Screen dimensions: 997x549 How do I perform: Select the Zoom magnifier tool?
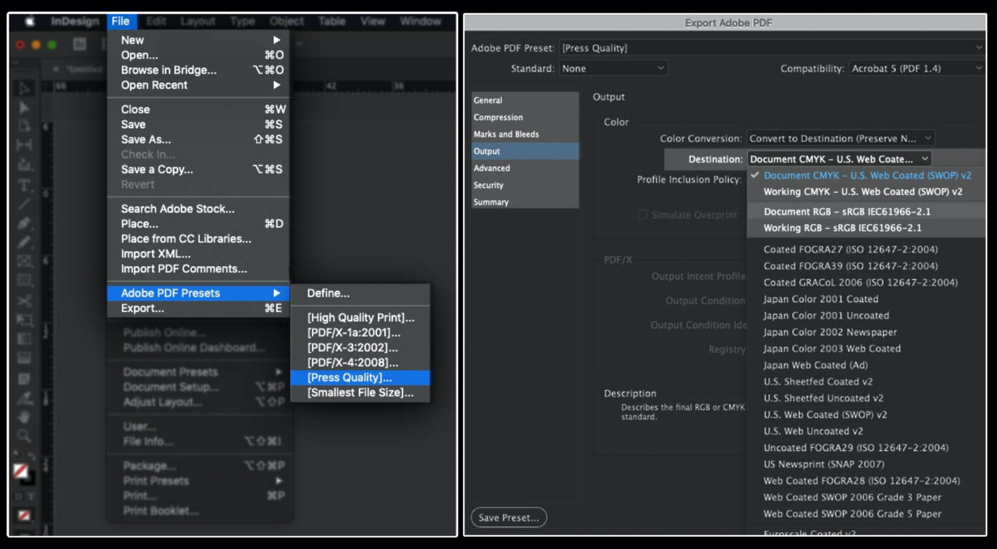24,436
